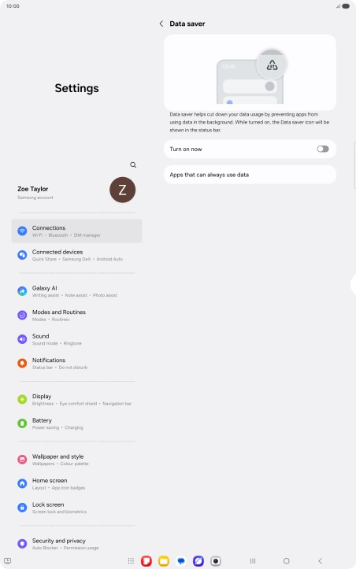
Task: Open Apps that can always use data
Action: (x=250, y=175)
